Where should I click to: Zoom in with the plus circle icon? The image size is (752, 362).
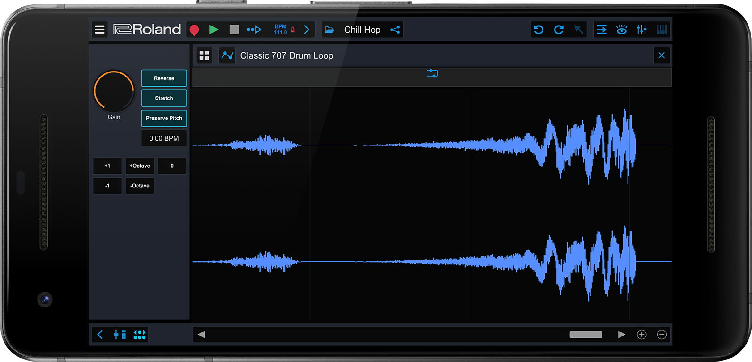click(x=641, y=334)
